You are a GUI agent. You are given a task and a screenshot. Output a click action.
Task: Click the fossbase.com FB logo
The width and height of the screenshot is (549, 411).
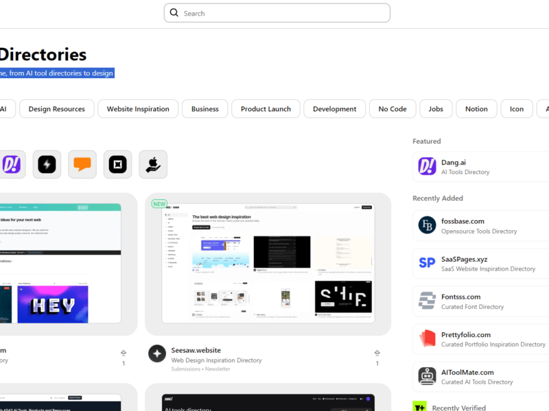(x=428, y=225)
